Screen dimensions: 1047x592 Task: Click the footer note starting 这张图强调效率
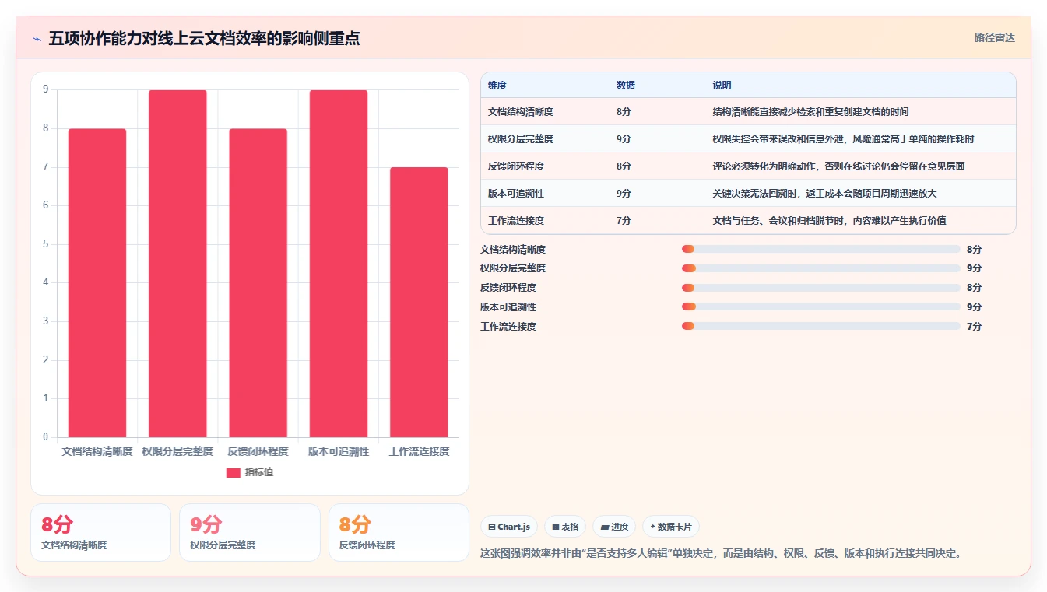(723, 554)
